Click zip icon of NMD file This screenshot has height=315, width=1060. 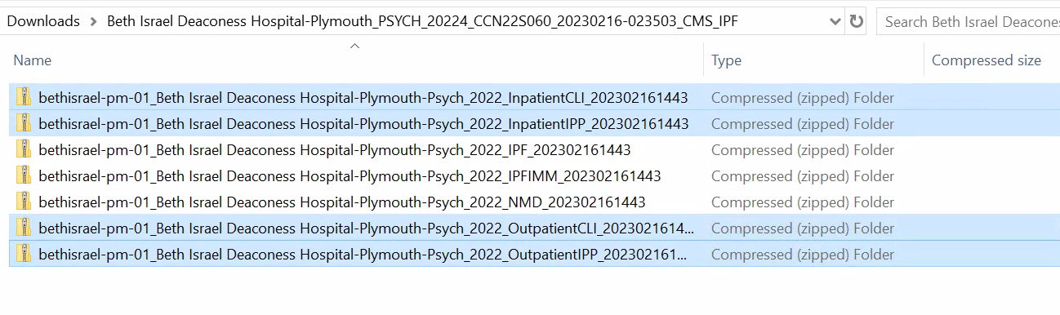[x=23, y=202]
